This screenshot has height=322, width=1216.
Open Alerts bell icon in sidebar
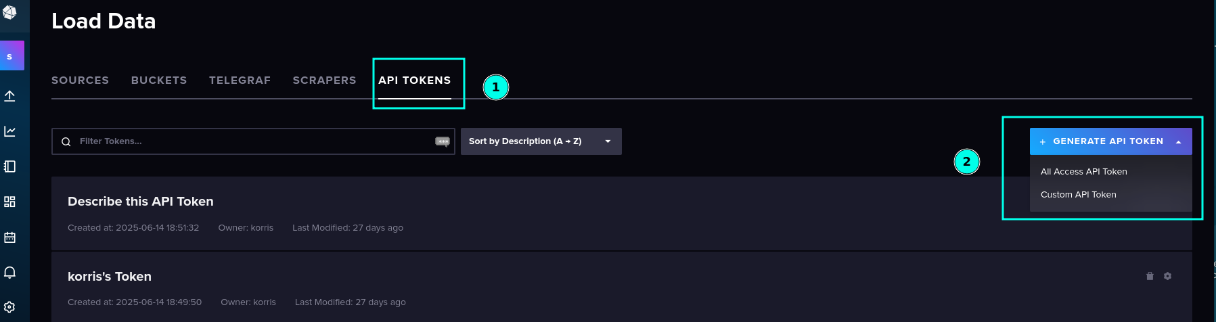coord(9,273)
